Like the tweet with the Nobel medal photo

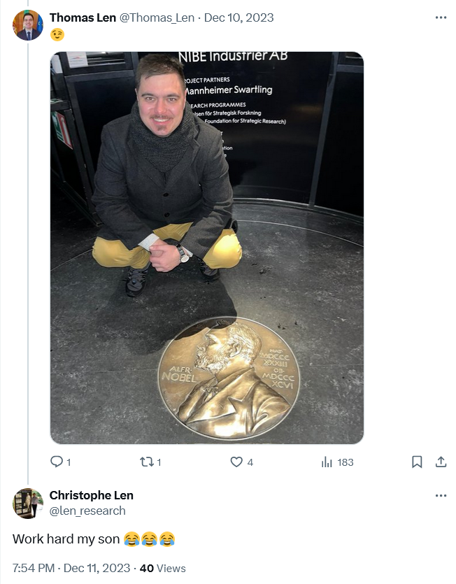[236, 462]
